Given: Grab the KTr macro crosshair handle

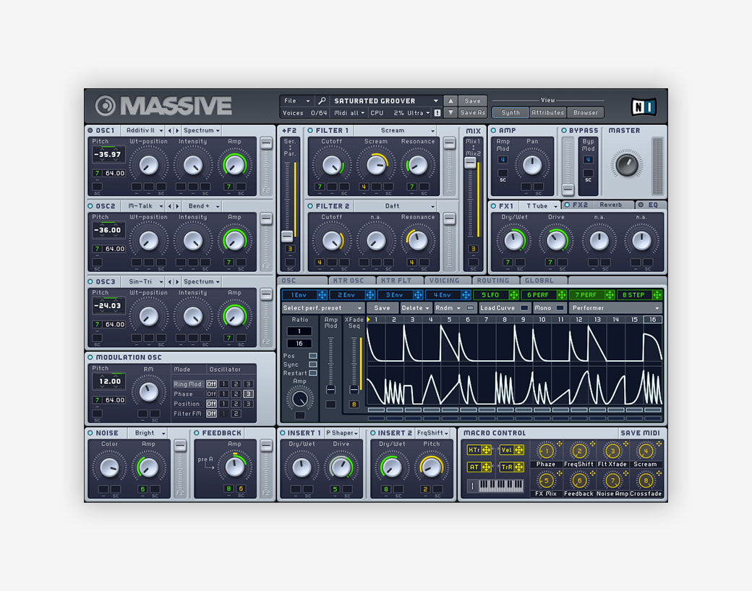Looking at the screenshot, I should (487, 450).
